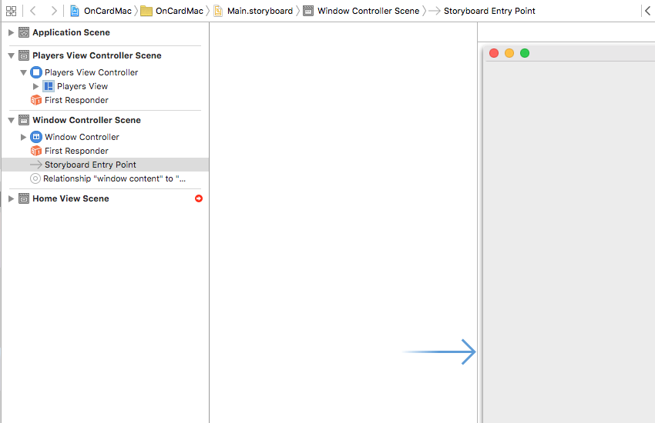The height and width of the screenshot is (423, 655).
Task: Collapse the Players View Controller item triangle
Action: (23, 72)
